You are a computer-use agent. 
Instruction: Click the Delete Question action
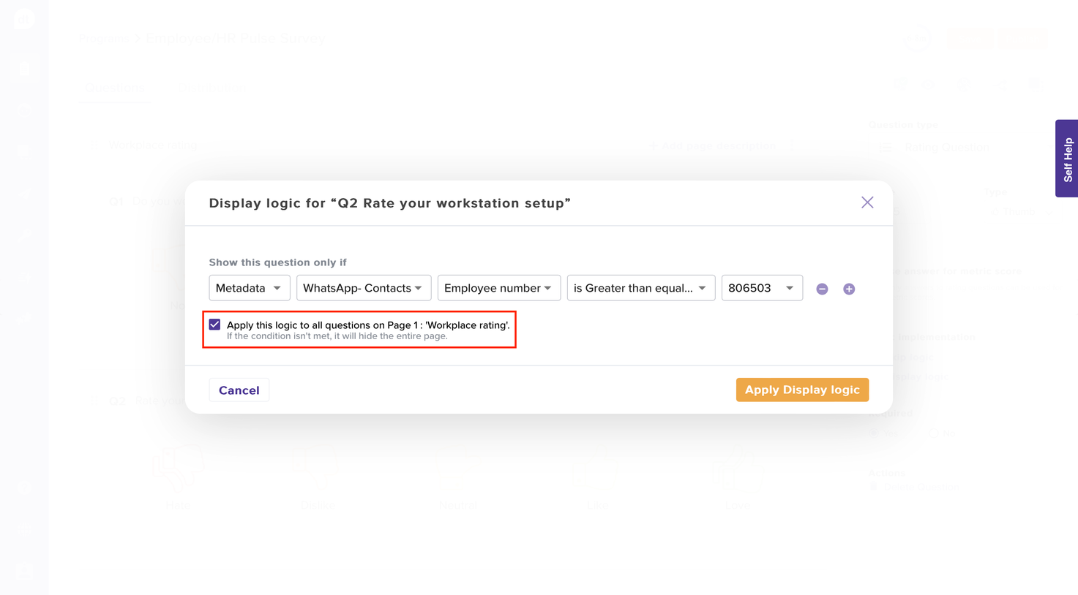point(920,487)
